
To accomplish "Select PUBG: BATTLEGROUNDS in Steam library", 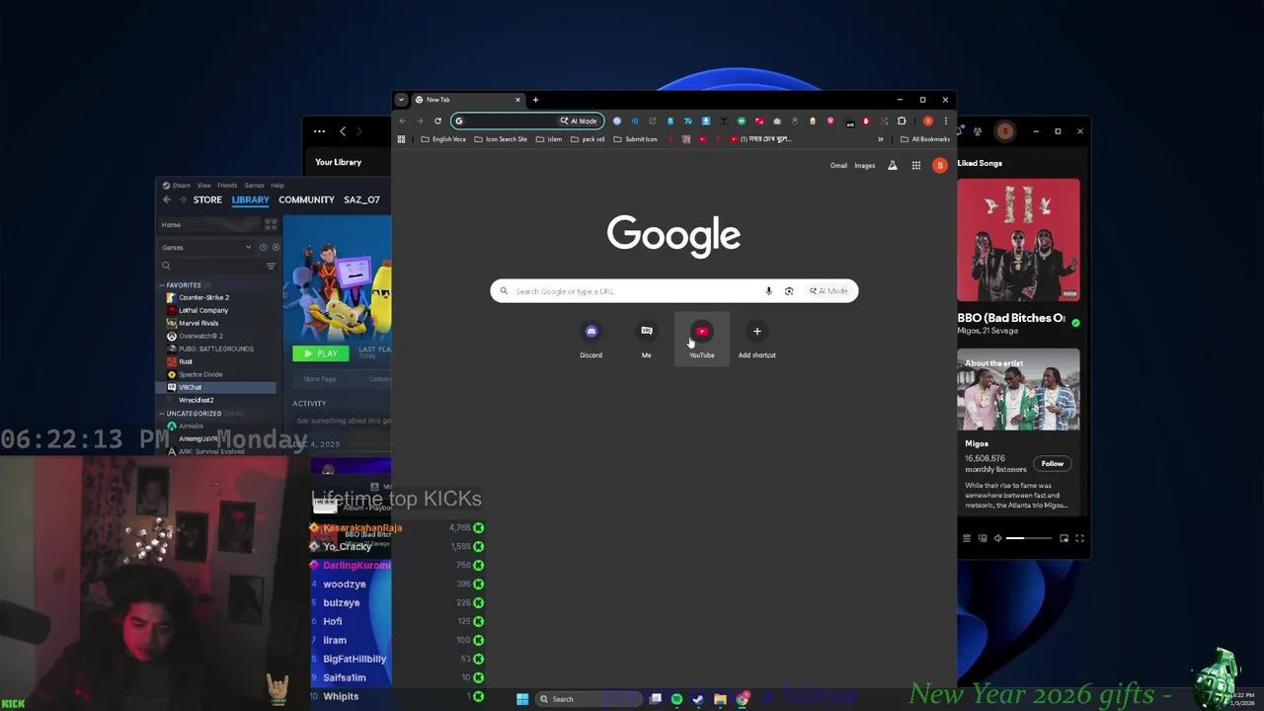I will point(216,349).
